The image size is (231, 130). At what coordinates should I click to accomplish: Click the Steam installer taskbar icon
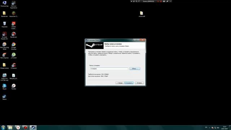tap(33, 127)
